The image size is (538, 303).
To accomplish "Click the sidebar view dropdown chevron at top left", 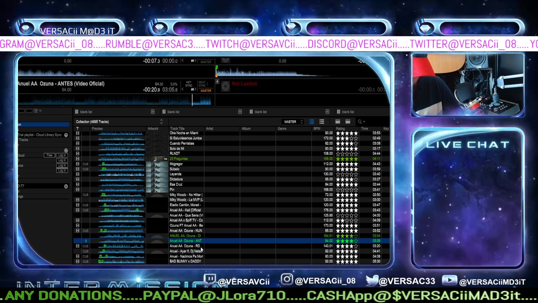I will 40,111.
